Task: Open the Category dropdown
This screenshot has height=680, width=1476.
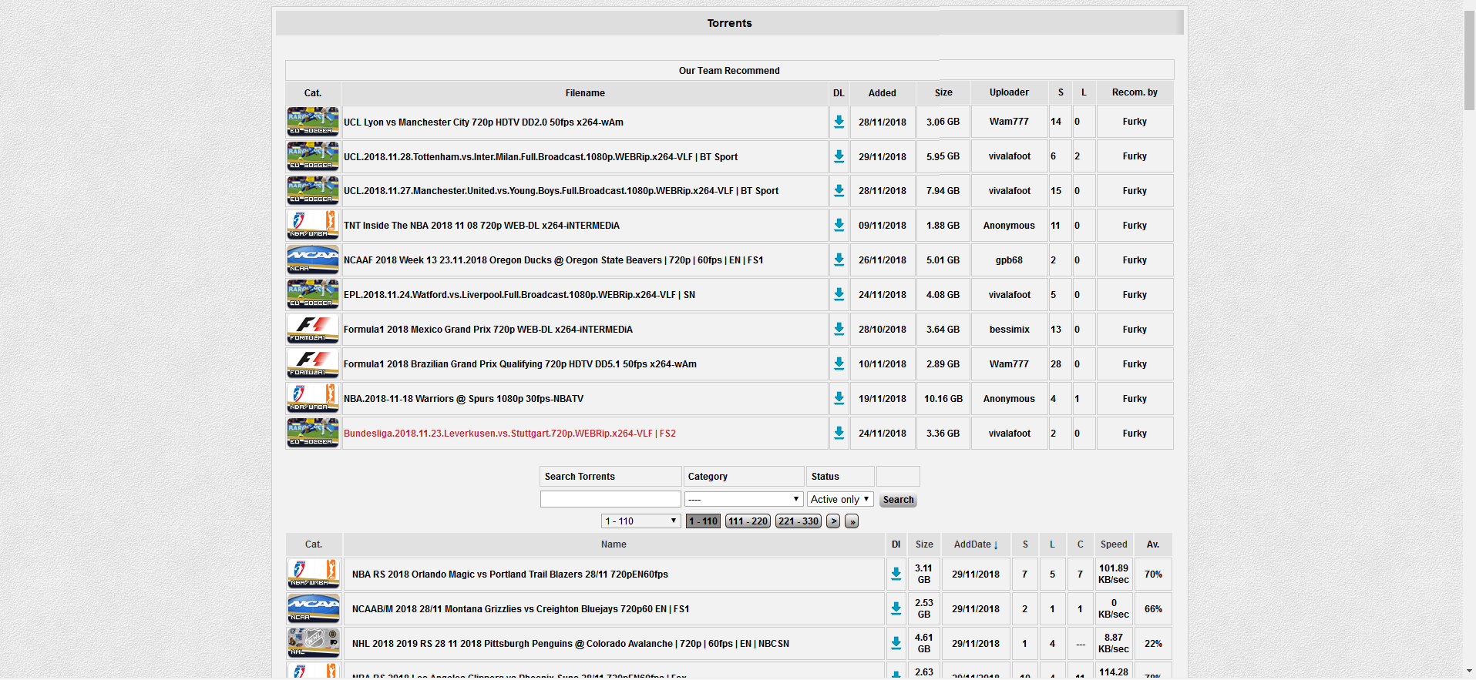Action: coord(744,499)
